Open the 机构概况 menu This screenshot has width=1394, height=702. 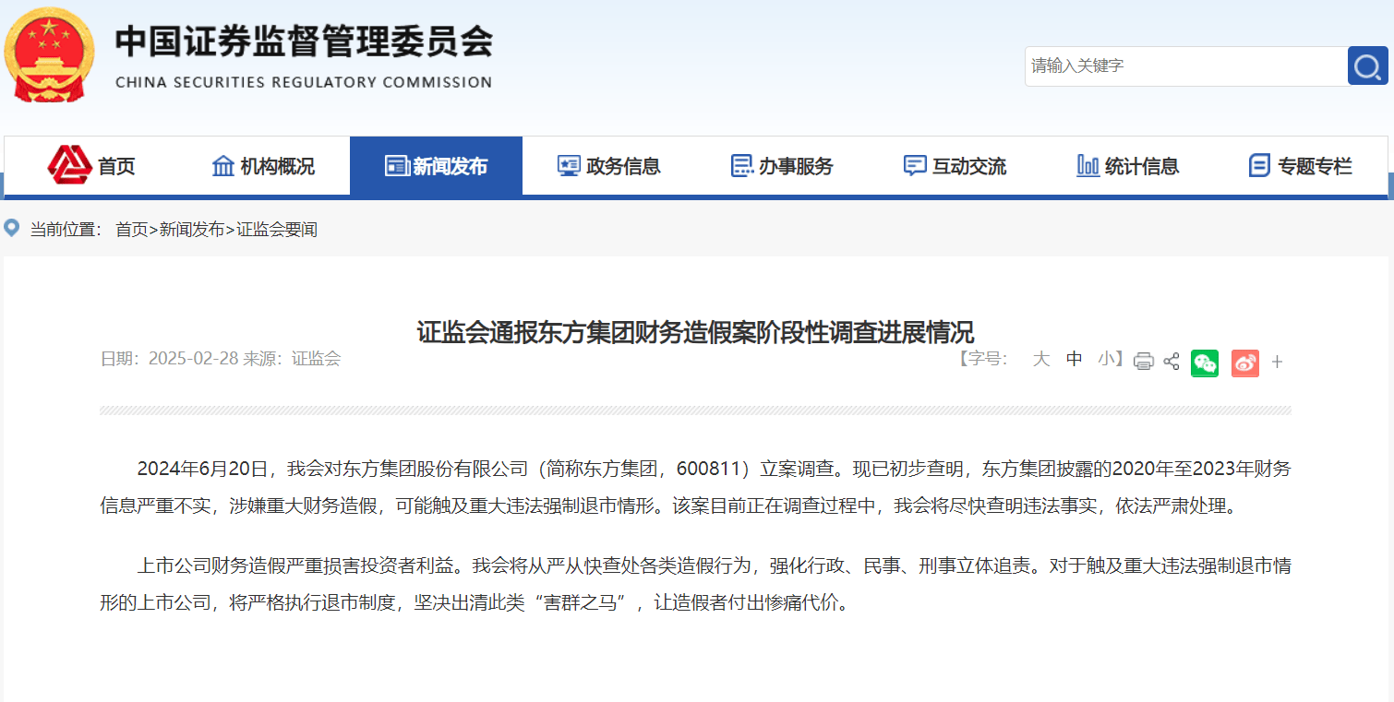pos(263,166)
